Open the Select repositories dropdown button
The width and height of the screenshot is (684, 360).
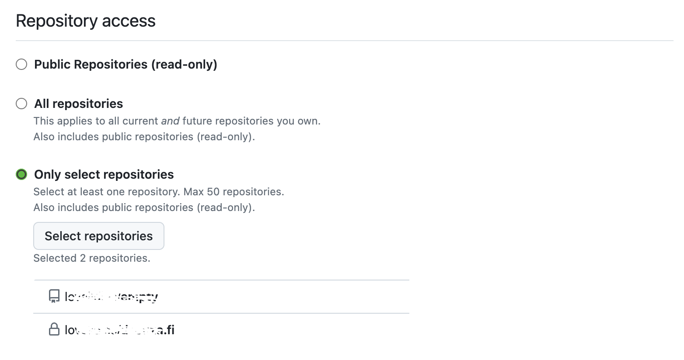click(99, 236)
